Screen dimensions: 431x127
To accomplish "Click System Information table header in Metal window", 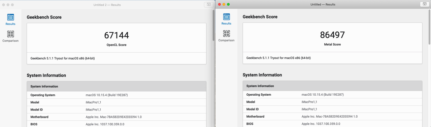I will tap(332, 86).
